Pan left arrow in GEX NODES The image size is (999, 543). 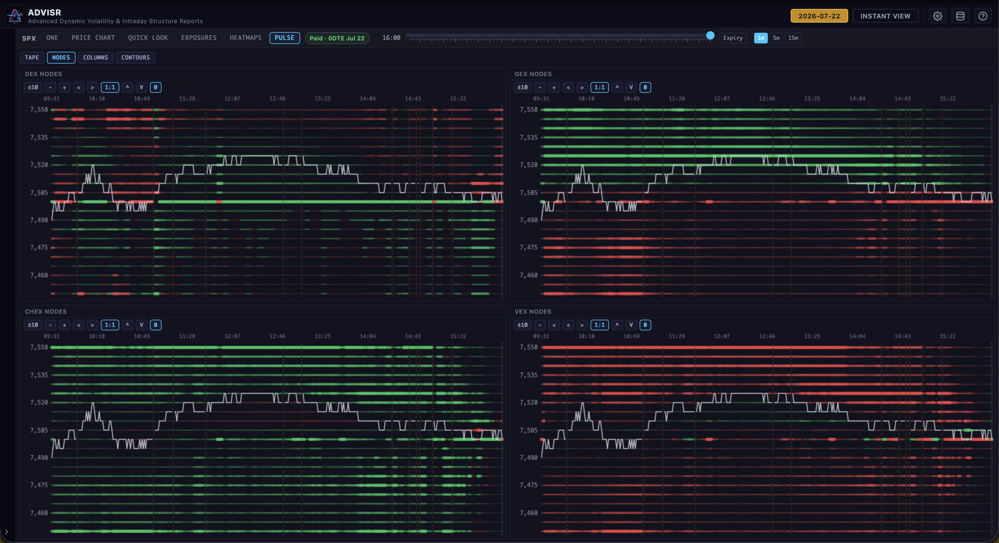pos(568,87)
